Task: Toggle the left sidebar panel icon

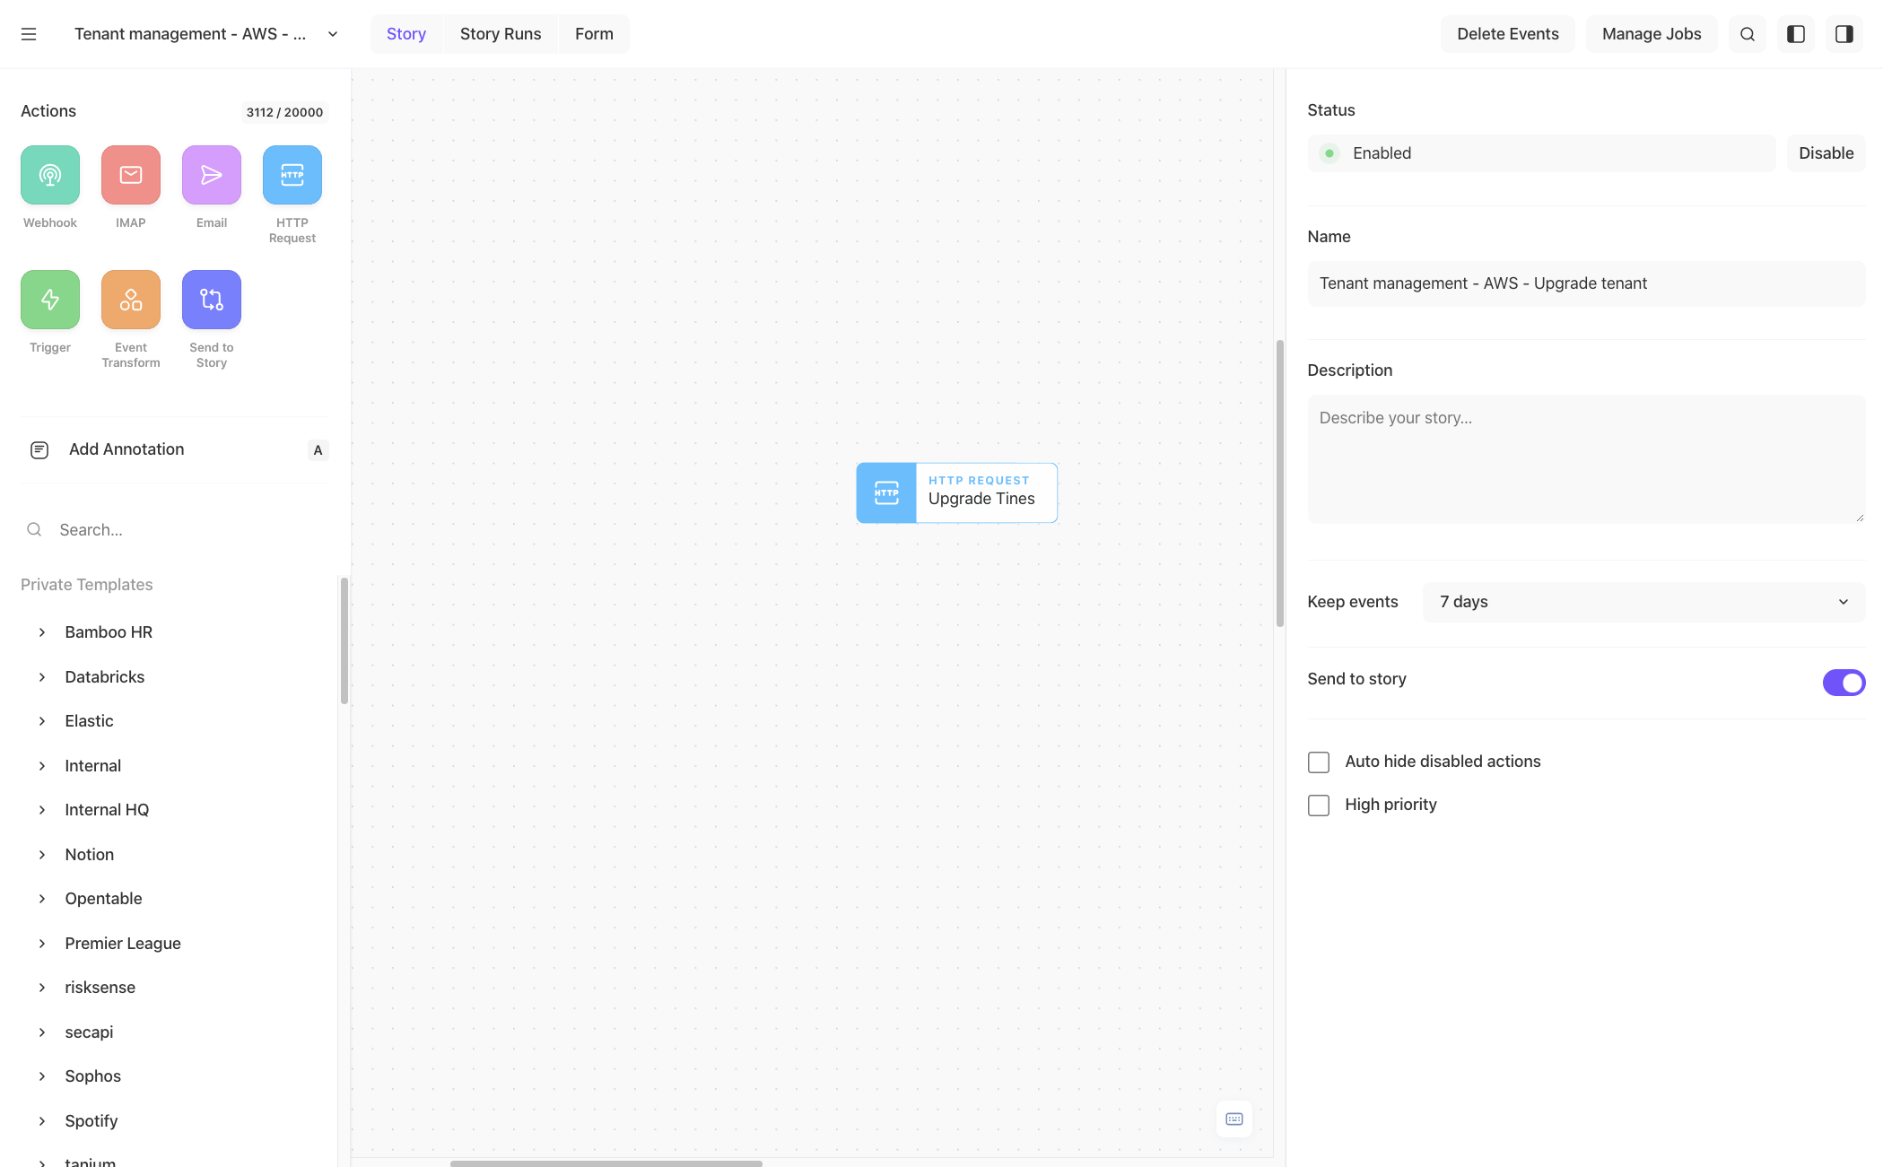Action: click(x=1796, y=34)
